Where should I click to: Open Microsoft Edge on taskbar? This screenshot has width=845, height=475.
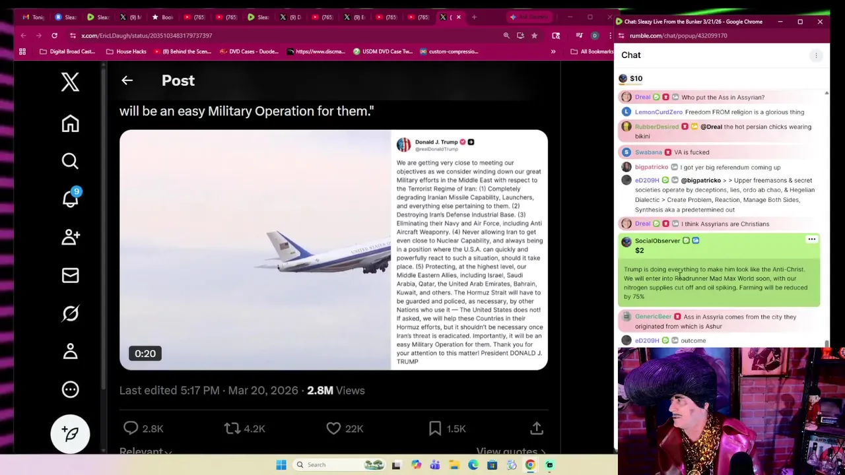click(x=473, y=465)
